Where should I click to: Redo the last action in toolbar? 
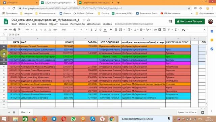10,30
